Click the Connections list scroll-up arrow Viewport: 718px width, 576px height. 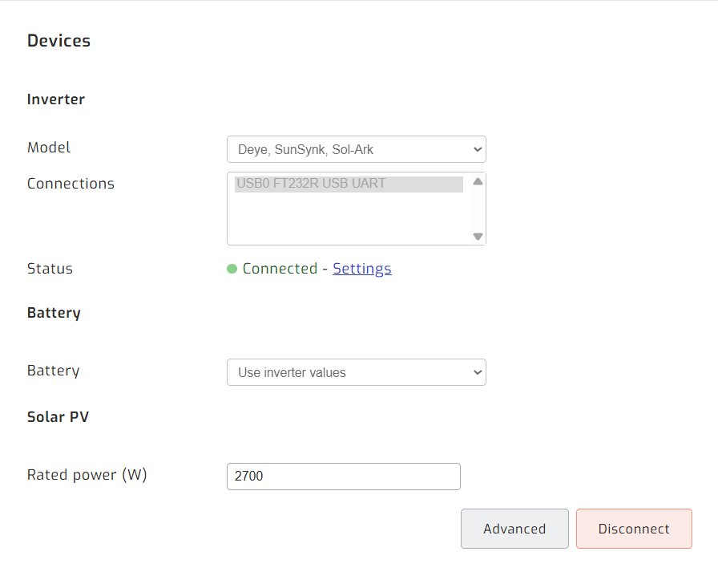tap(478, 181)
